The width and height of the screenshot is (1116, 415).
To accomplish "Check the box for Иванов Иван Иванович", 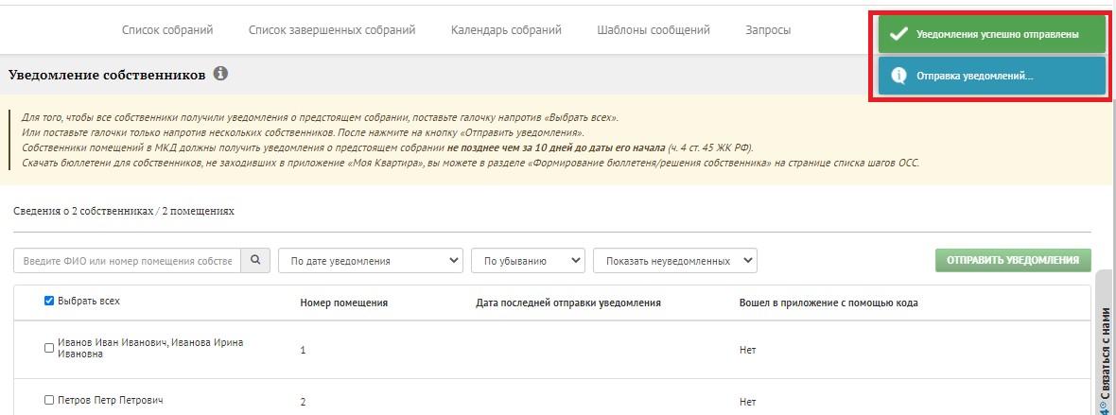I will [x=49, y=348].
